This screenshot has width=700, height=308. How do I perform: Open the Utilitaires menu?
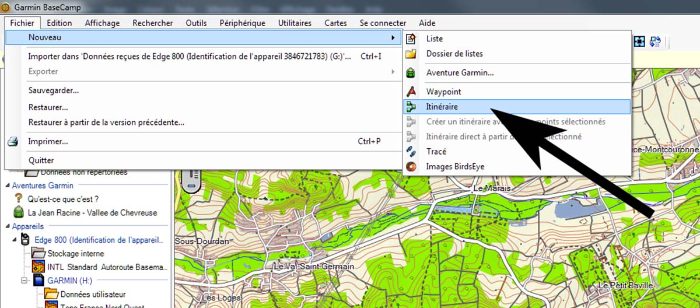click(295, 23)
